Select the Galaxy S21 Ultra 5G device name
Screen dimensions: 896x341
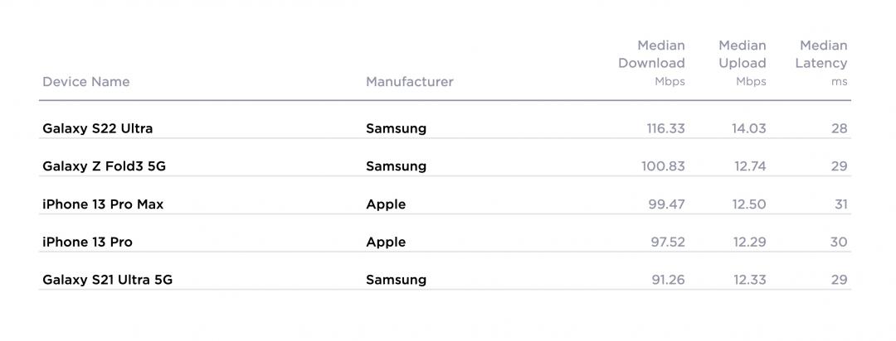pos(108,280)
